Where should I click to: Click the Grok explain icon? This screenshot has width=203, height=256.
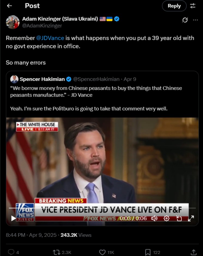[x=185, y=20]
